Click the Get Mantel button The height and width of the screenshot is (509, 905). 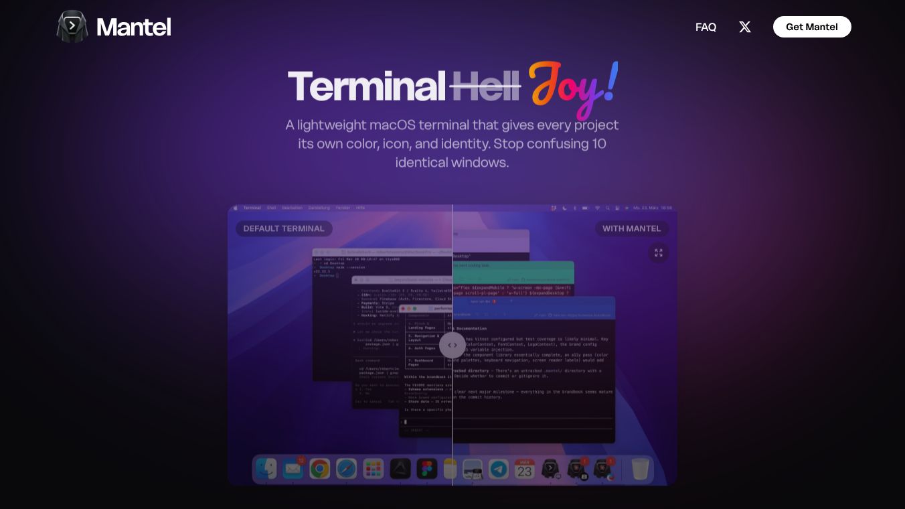pyautogui.click(x=812, y=27)
